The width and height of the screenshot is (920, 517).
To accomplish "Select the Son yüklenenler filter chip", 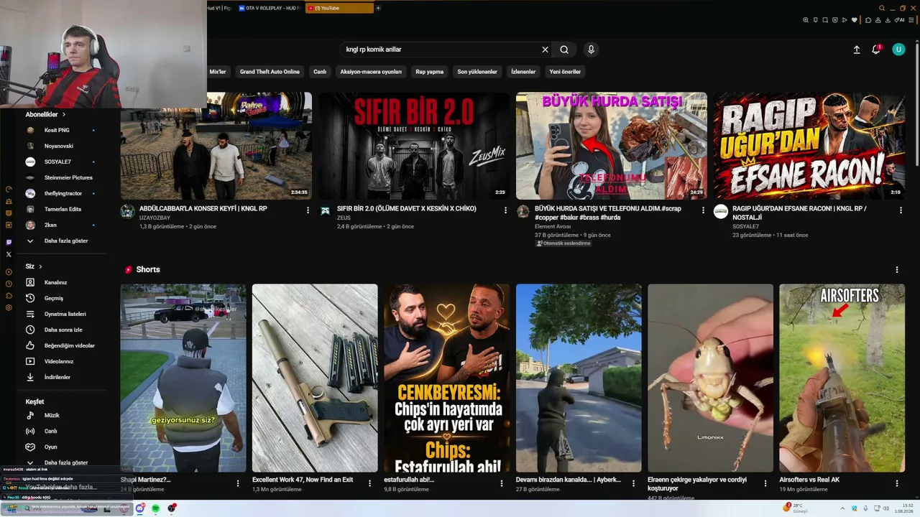I will point(477,72).
